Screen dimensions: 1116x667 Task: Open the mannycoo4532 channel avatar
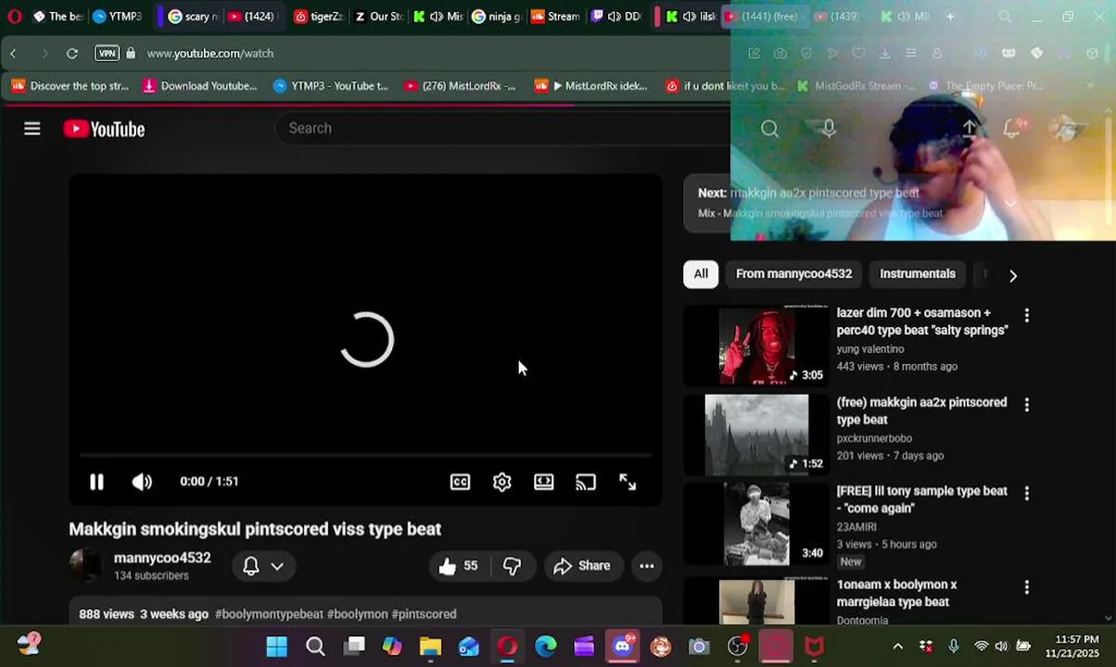[x=85, y=566]
